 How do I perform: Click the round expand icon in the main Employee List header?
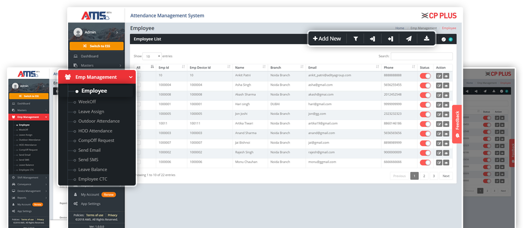(x=444, y=39)
